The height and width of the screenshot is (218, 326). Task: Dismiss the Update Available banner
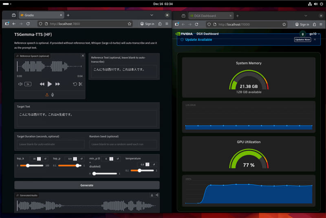315,40
